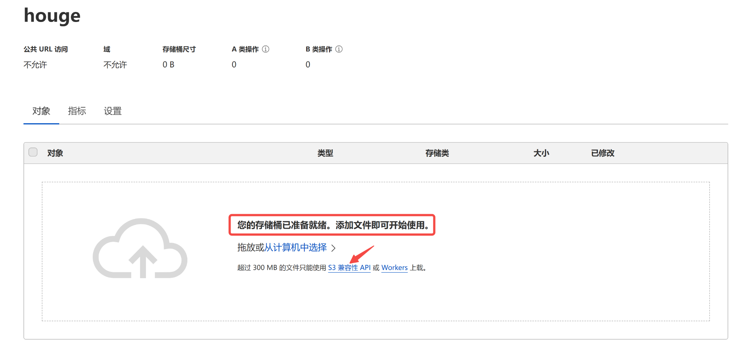Open the 指标 tab
The width and height of the screenshot is (745, 343).
coord(77,111)
